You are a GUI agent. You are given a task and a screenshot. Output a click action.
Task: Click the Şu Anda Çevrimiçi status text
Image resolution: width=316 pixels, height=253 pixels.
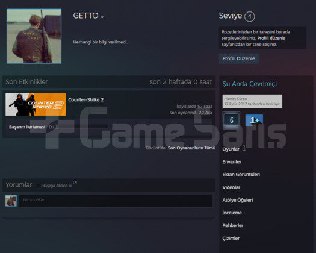(x=250, y=84)
